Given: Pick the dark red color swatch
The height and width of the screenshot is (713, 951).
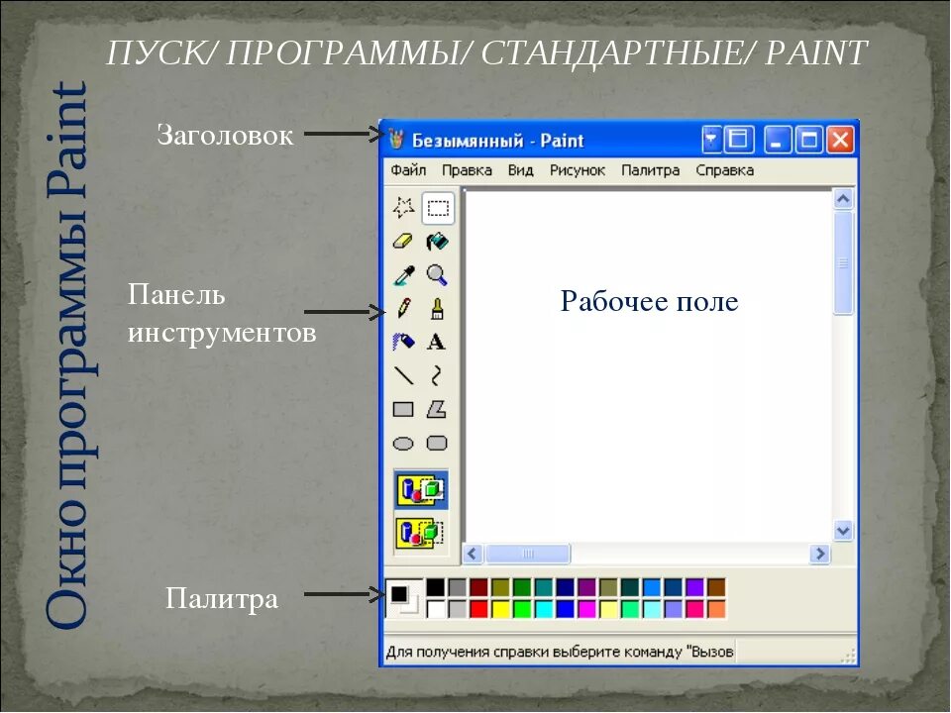Looking at the screenshot, I should (478, 587).
